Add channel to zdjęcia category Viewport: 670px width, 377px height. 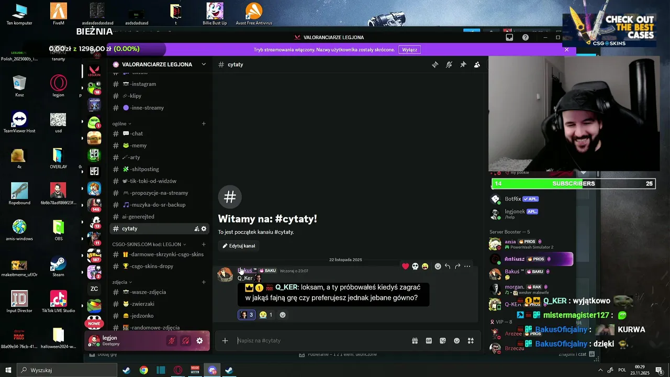tap(204, 282)
